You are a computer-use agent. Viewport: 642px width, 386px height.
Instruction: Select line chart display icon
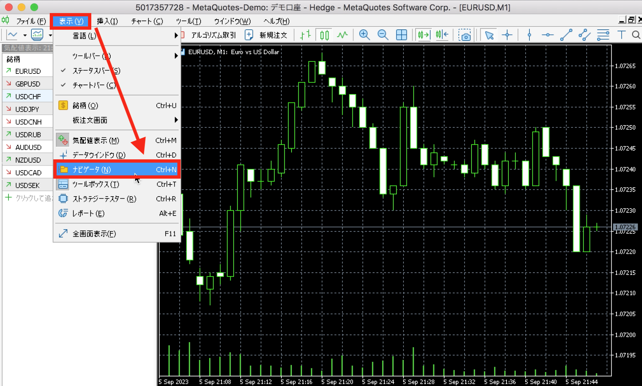(343, 35)
